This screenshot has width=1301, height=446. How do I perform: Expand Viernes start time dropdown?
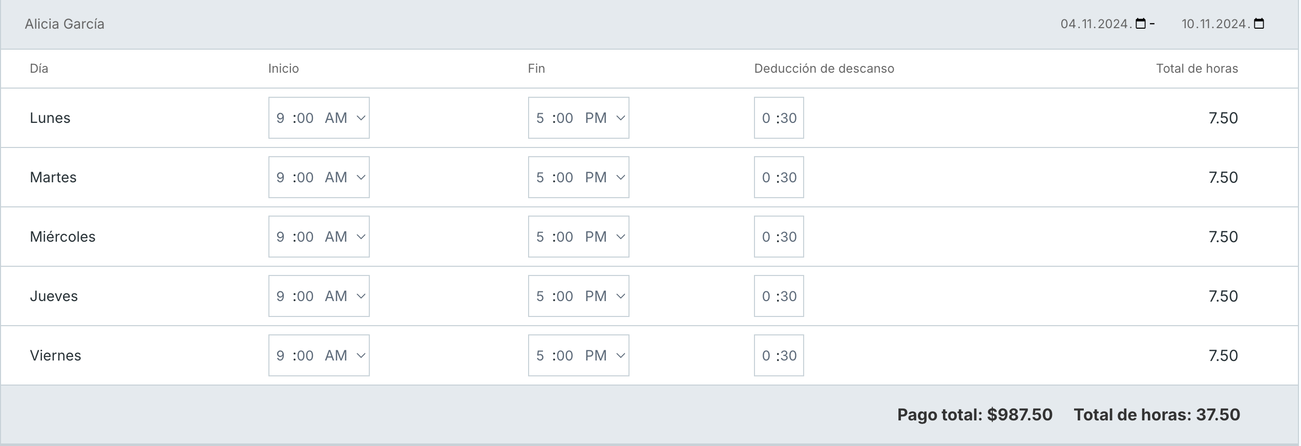click(319, 355)
